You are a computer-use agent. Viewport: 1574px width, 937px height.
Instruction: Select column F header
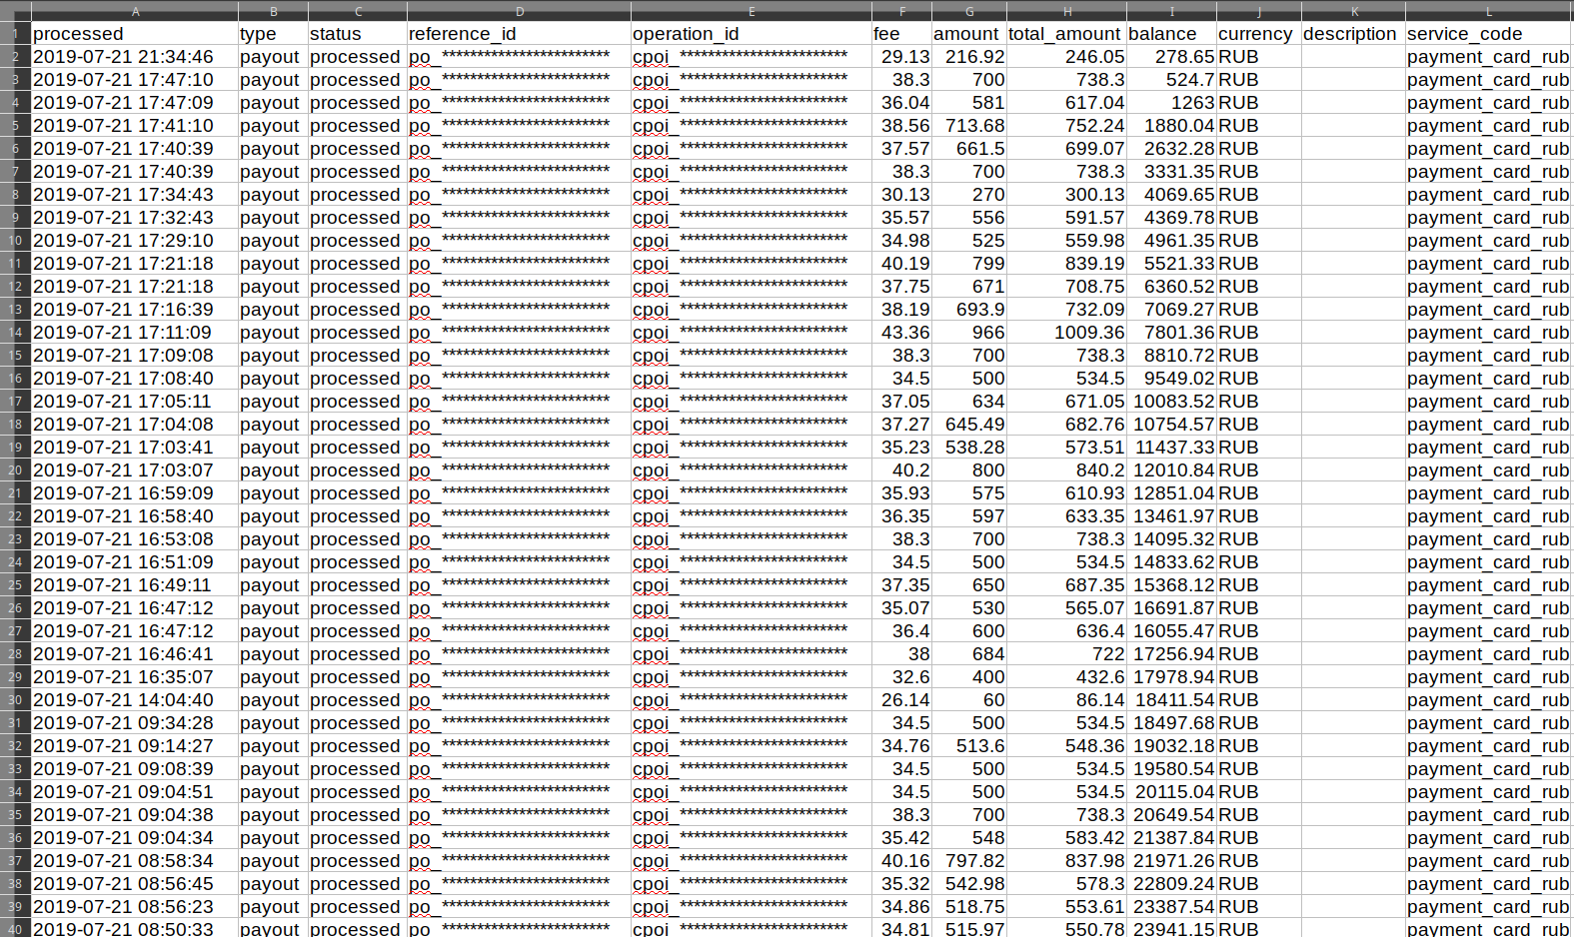tap(901, 11)
